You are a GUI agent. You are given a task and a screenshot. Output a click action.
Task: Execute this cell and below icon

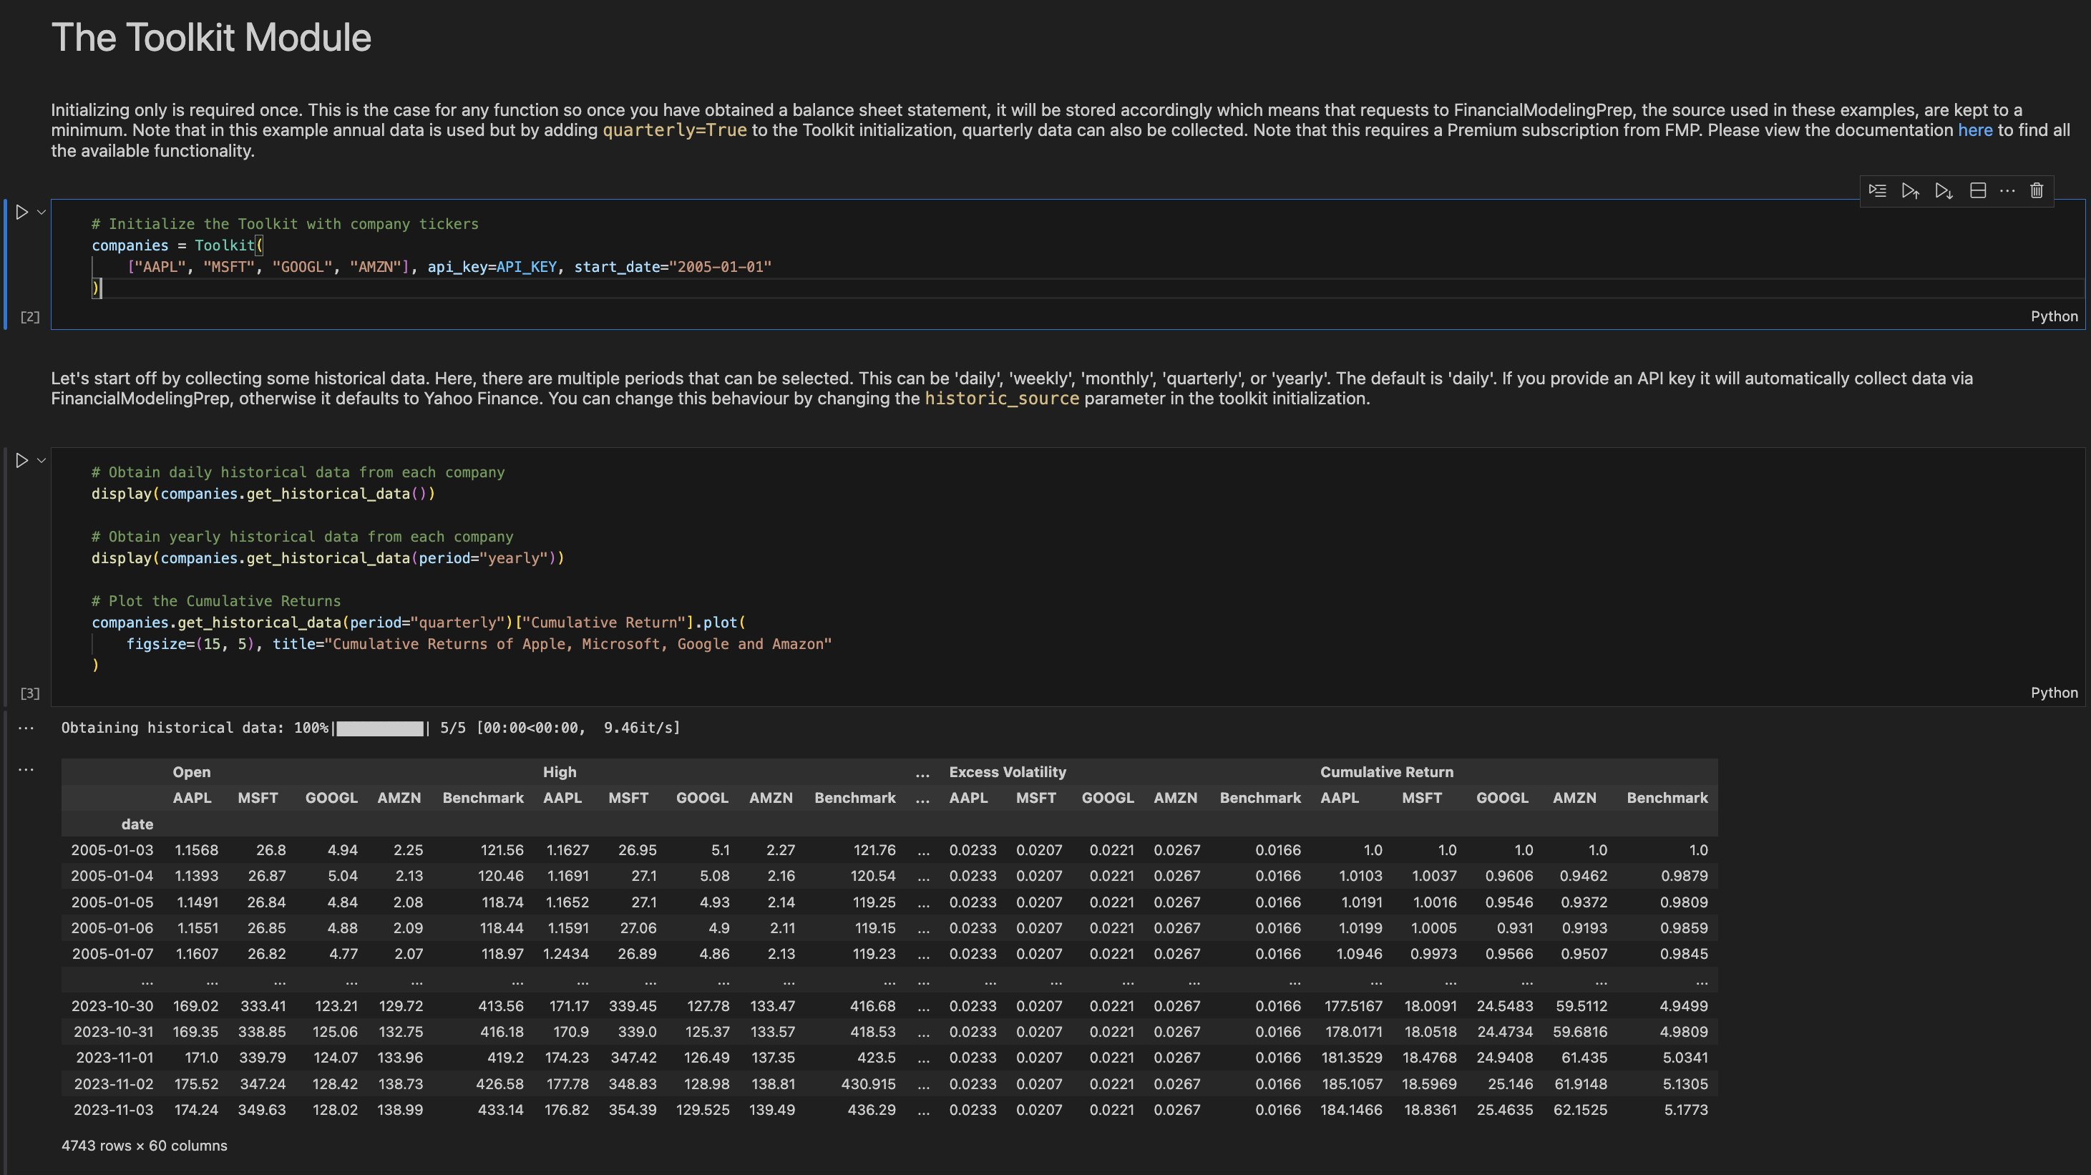1944,190
